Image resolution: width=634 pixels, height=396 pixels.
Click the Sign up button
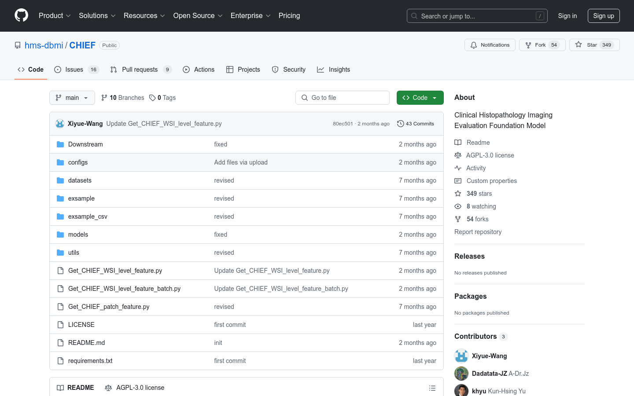pos(604,16)
